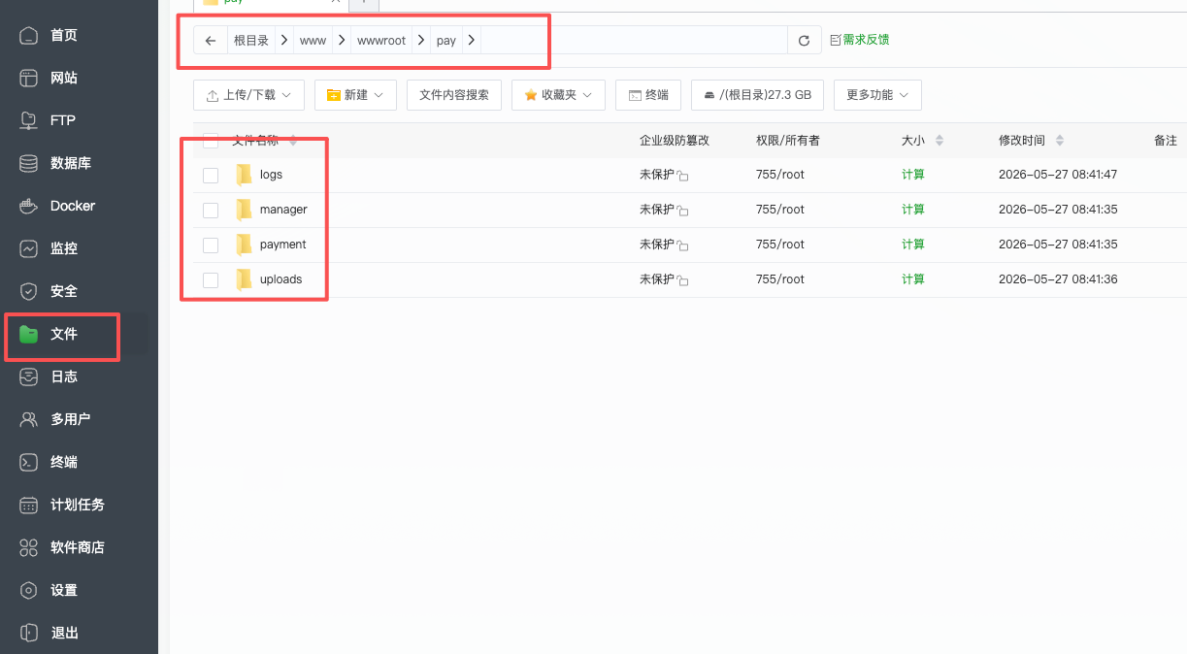The image size is (1187, 654).
Task: Open the 终端 terminal sidebar icon
Action: 29,462
